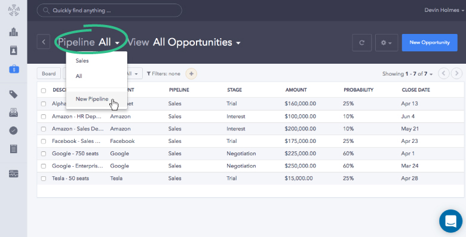
Task: Open the notes document icon in sidebar
Action: [x=13, y=149]
